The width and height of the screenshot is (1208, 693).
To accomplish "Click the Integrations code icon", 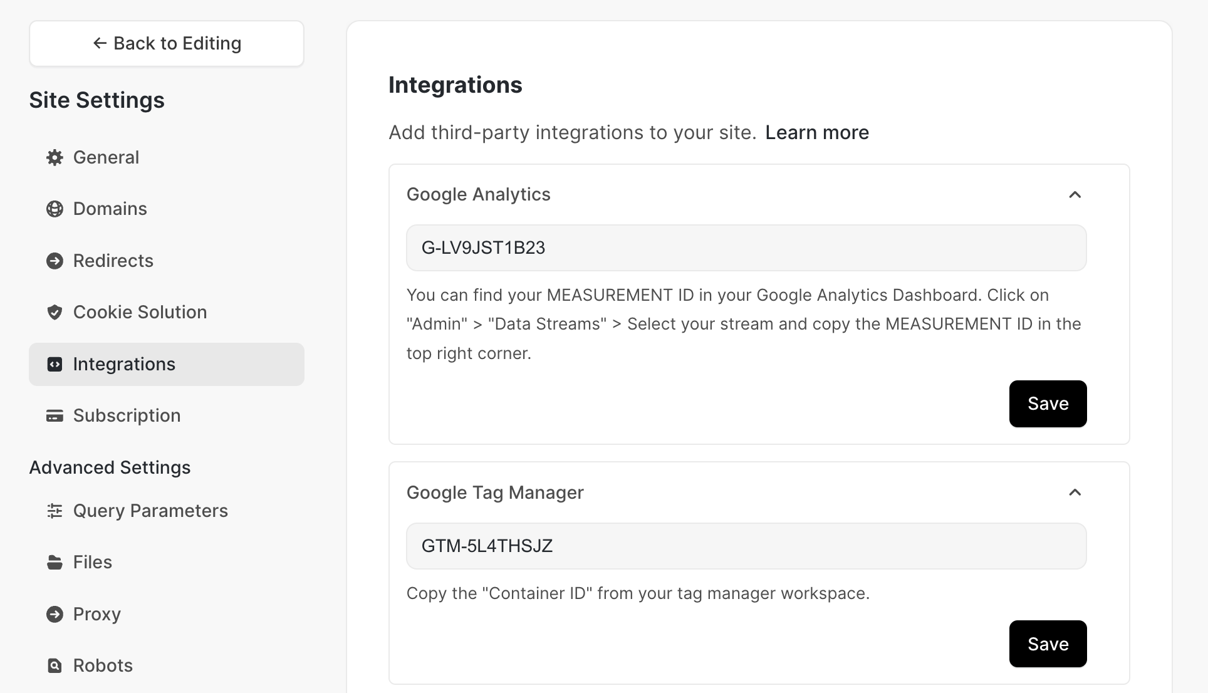I will [x=55, y=364].
